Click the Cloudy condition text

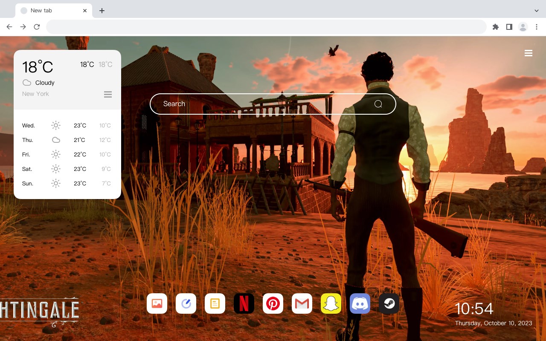[x=45, y=83]
